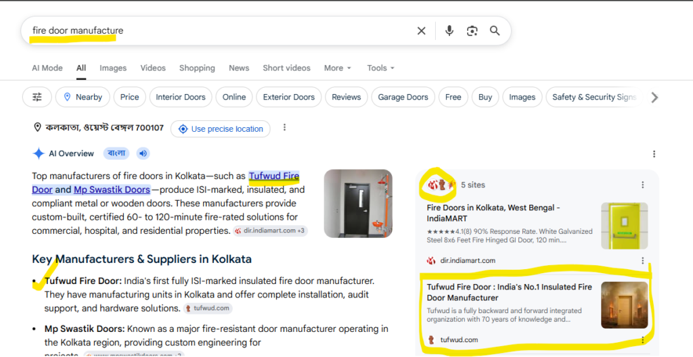This screenshot has width=693, height=357.
Task: Expand the More dropdown menu
Action: tap(338, 68)
